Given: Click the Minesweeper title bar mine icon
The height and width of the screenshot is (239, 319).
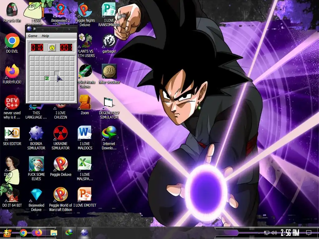Looking at the screenshot, I should (29, 29).
